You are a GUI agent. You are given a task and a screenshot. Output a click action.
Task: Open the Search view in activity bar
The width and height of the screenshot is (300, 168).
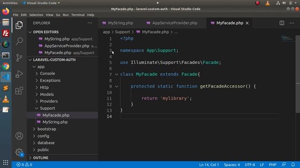click(19, 41)
